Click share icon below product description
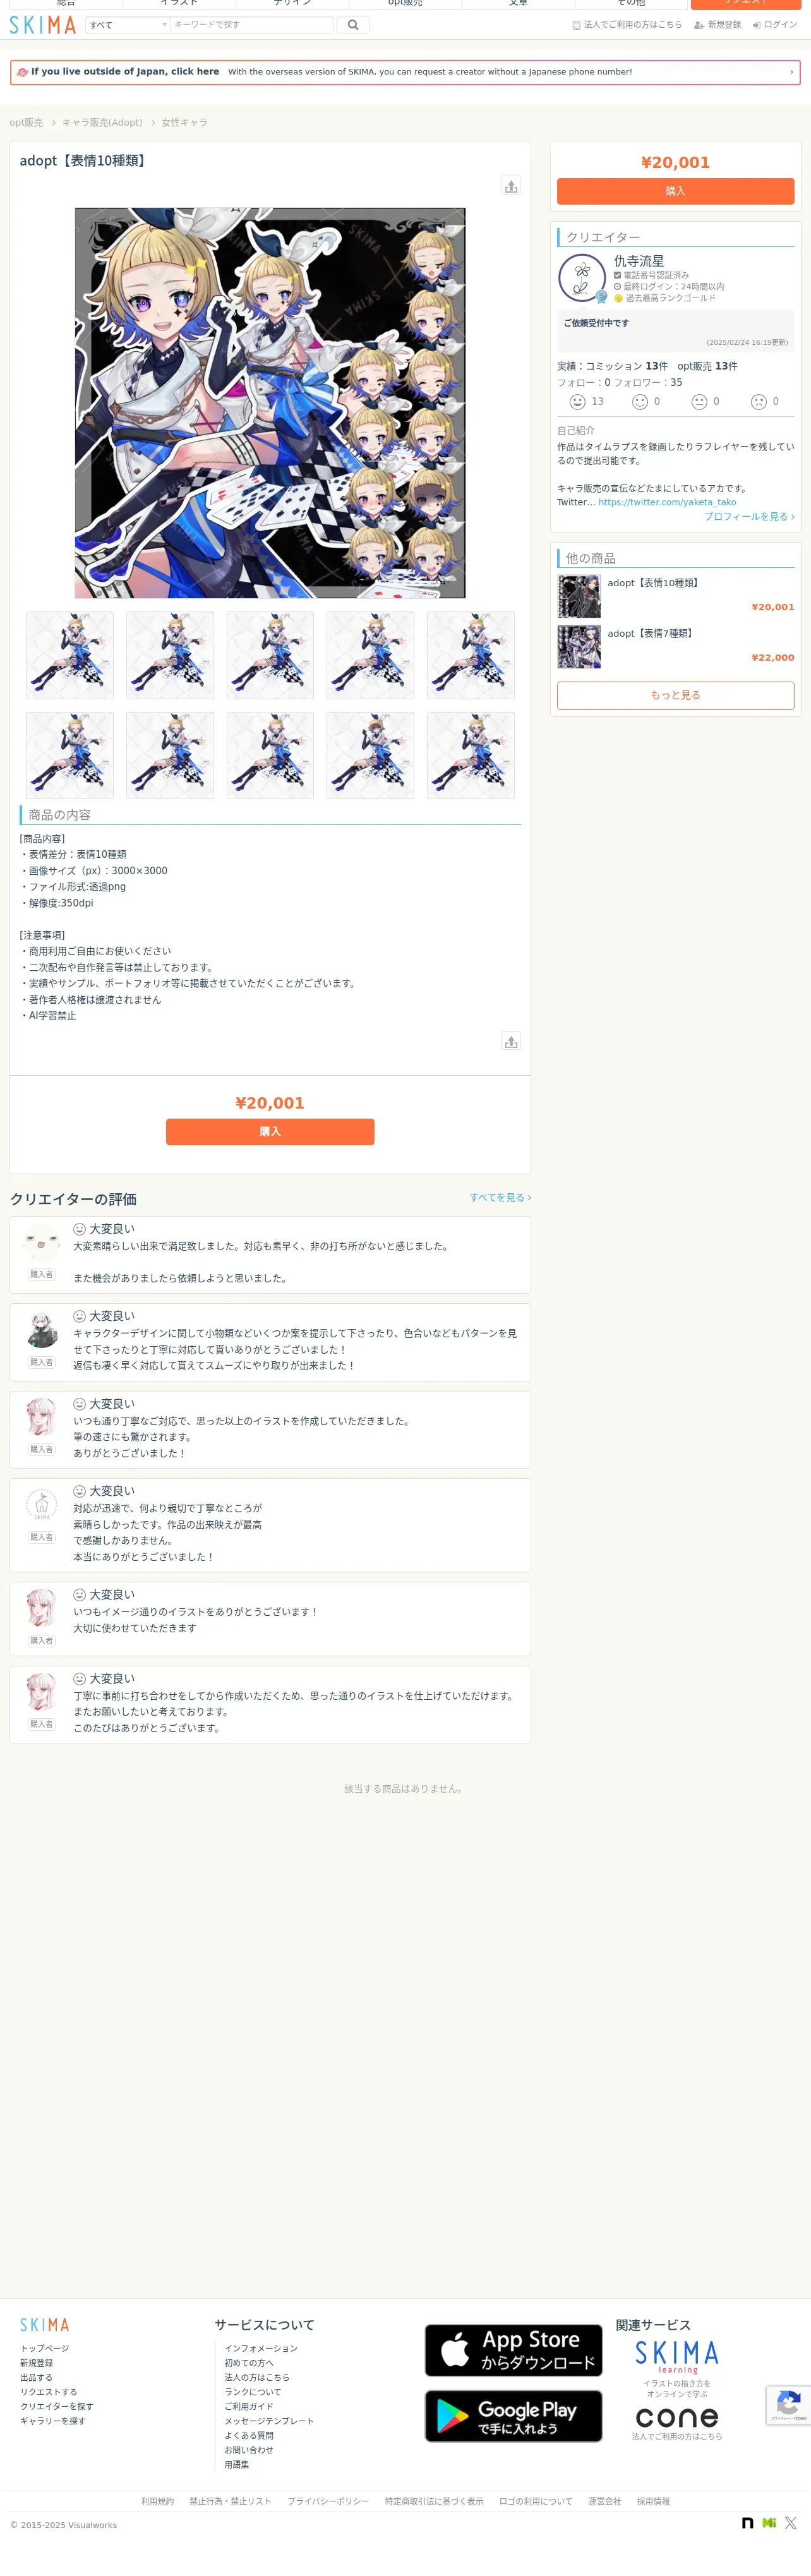Screen dimensions: 811x2576 coord(511,1042)
